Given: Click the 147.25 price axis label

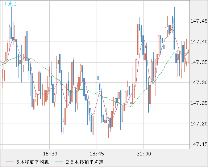Looking at the screenshot, I should tap(199, 103).
